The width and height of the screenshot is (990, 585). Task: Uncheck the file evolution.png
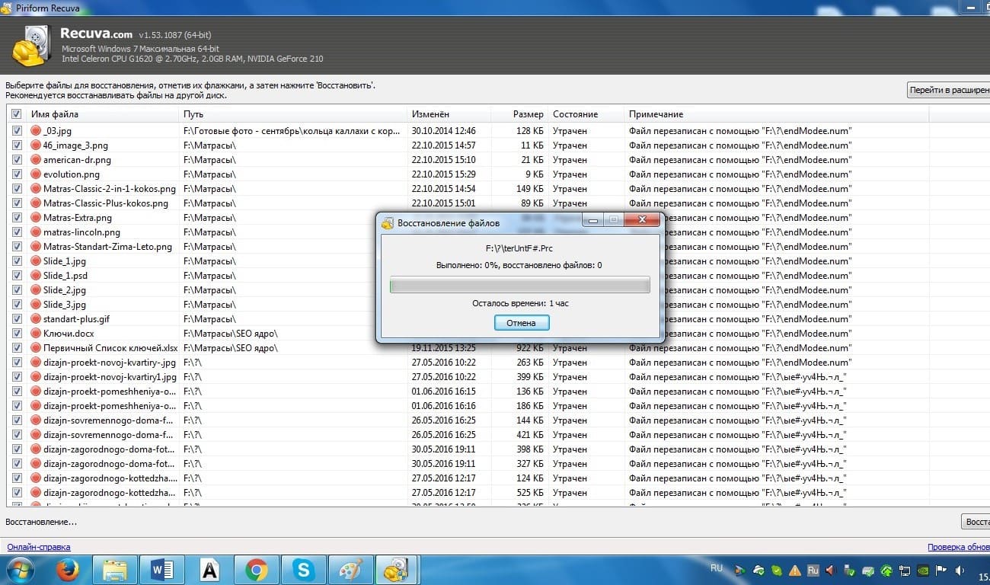16,174
